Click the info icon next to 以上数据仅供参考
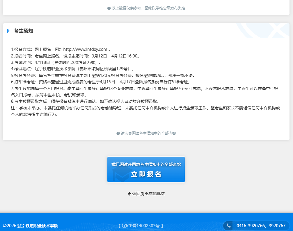The image size is (293, 231). coord(109,8)
